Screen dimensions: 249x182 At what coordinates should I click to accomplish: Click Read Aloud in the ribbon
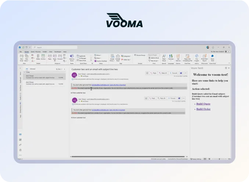coord(164,58)
